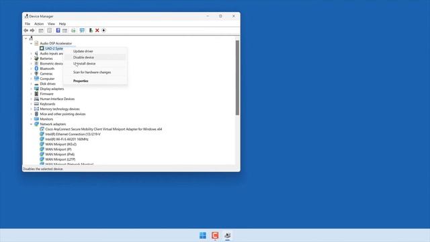Click the vertical scrollbar thumb in device list
The height and width of the screenshot is (242, 430).
[237, 78]
